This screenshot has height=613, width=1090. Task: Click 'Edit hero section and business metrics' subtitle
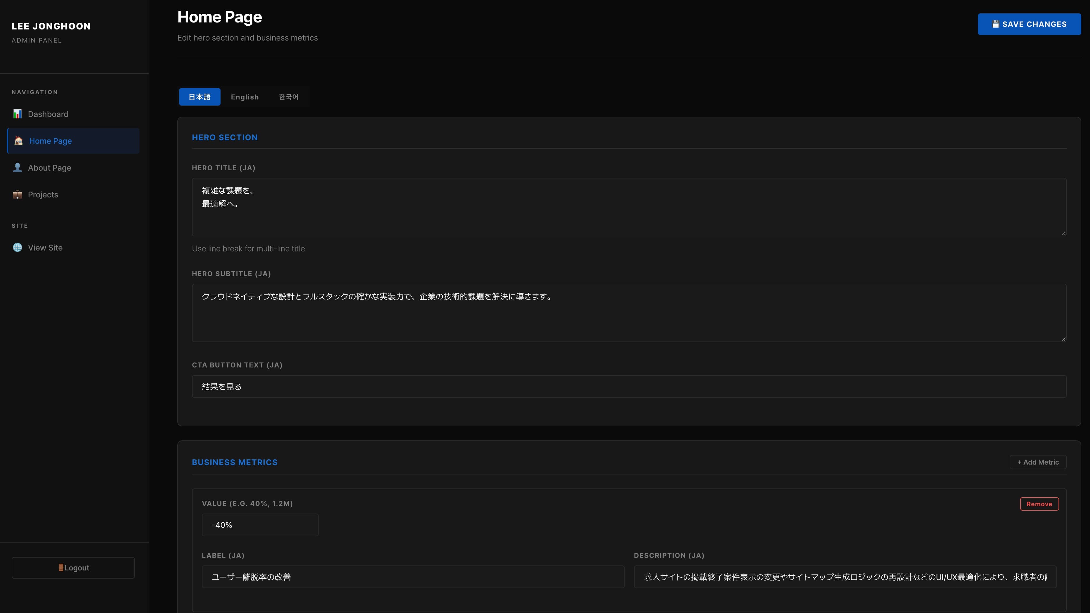click(x=247, y=38)
